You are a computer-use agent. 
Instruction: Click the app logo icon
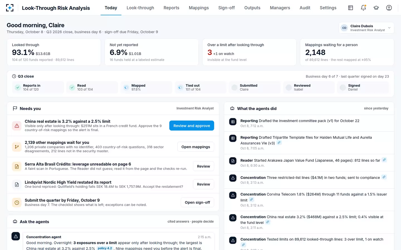10,8
